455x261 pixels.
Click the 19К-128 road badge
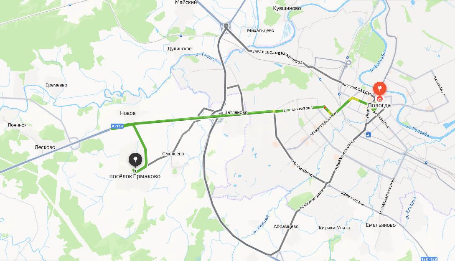(429, 258)
